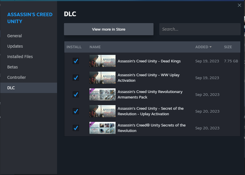Select Assassin's Creed Unity - Dead Kings name
This screenshot has width=245, height=175.
pyautogui.click(x=149, y=61)
